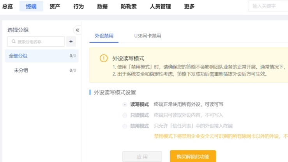The width and height of the screenshot is (288, 162).
Task: Collapse the group sidebar with double-chevron icon
Action: click(77, 30)
